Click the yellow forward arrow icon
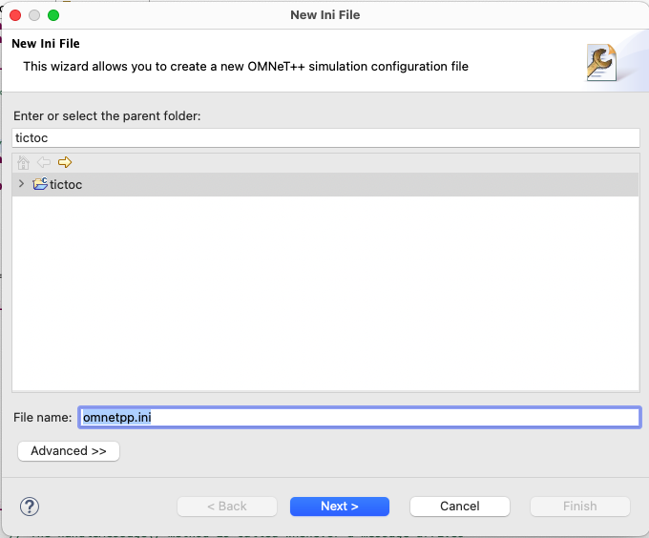This screenshot has height=538, width=649. click(65, 162)
